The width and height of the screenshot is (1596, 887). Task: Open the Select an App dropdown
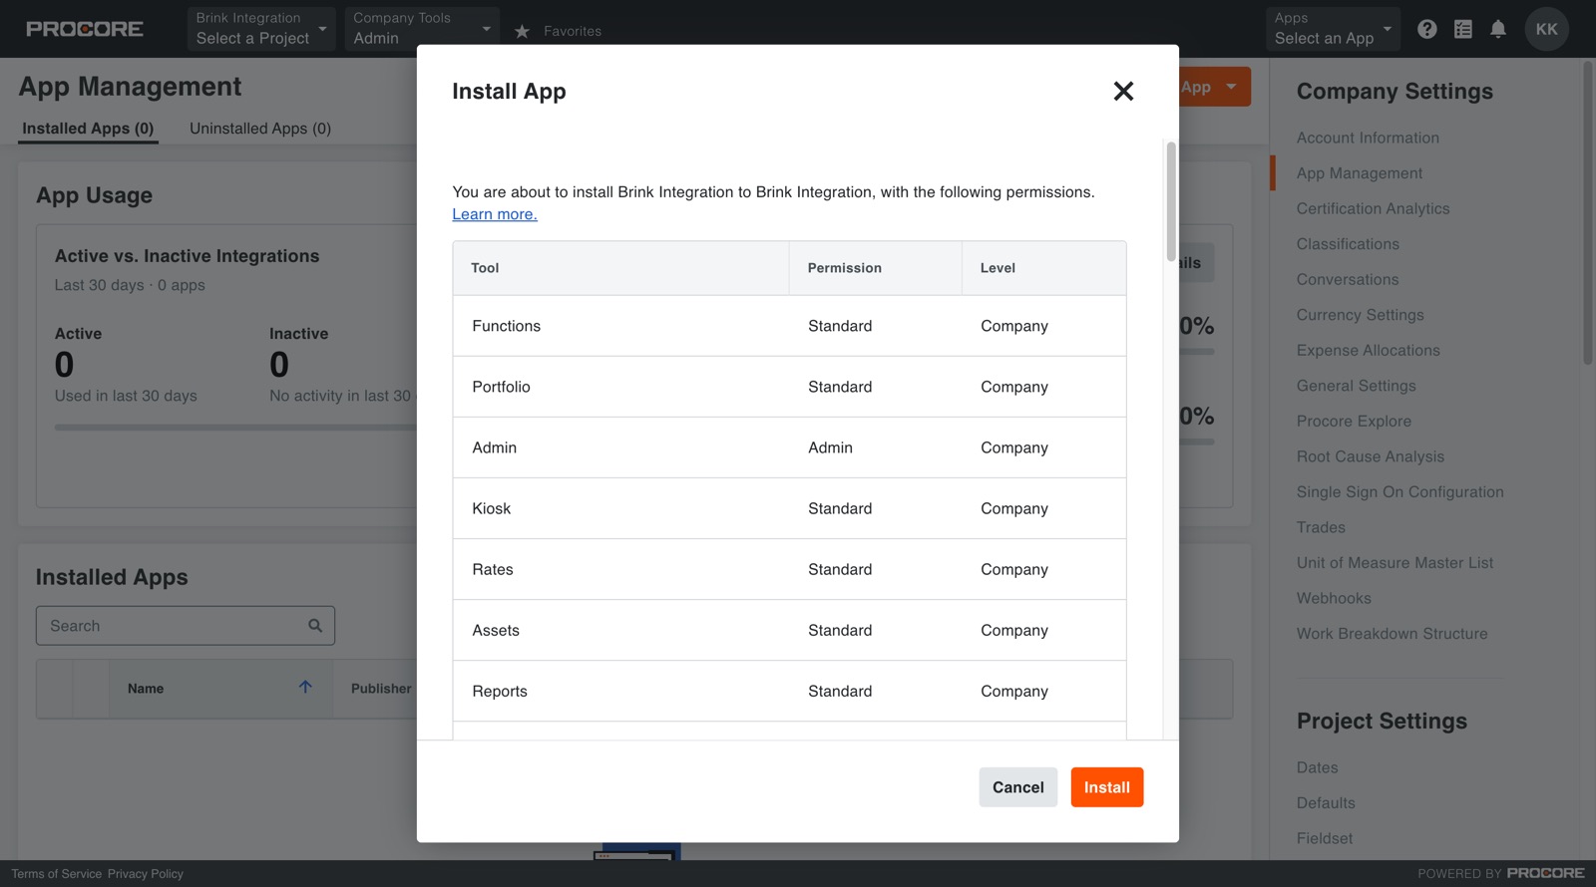pyautogui.click(x=1333, y=29)
